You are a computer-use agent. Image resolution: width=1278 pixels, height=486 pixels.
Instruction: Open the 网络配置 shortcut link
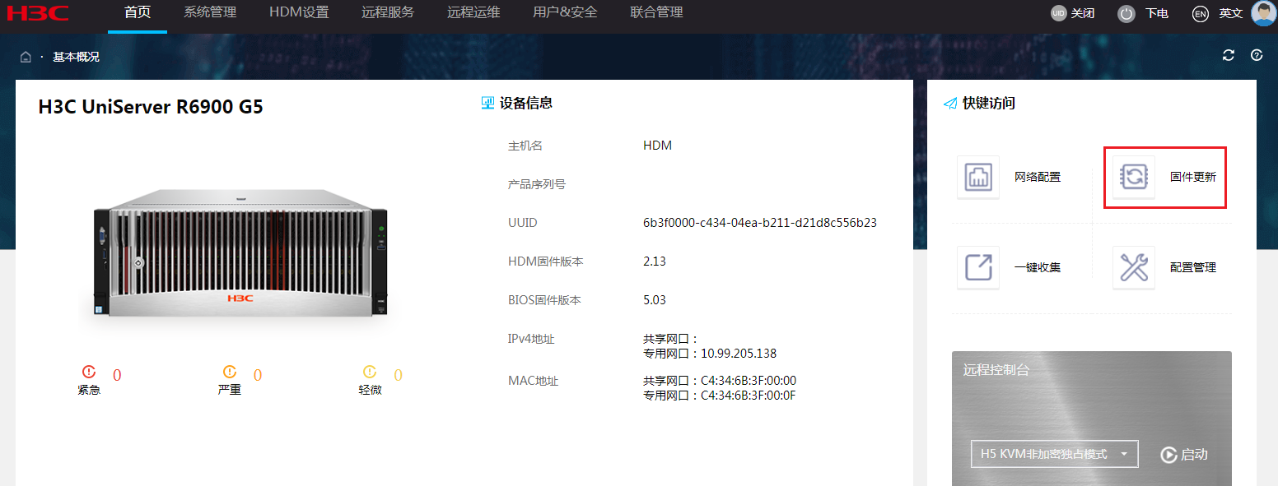1038,177
